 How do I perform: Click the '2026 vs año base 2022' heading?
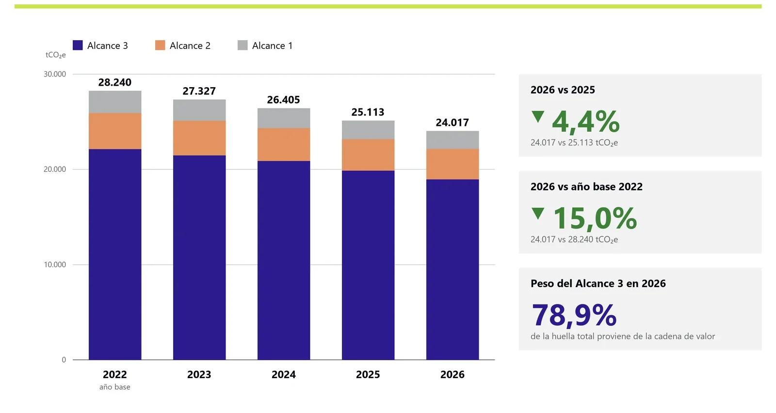tap(586, 187)
